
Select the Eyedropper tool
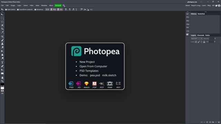pos(2,32)
